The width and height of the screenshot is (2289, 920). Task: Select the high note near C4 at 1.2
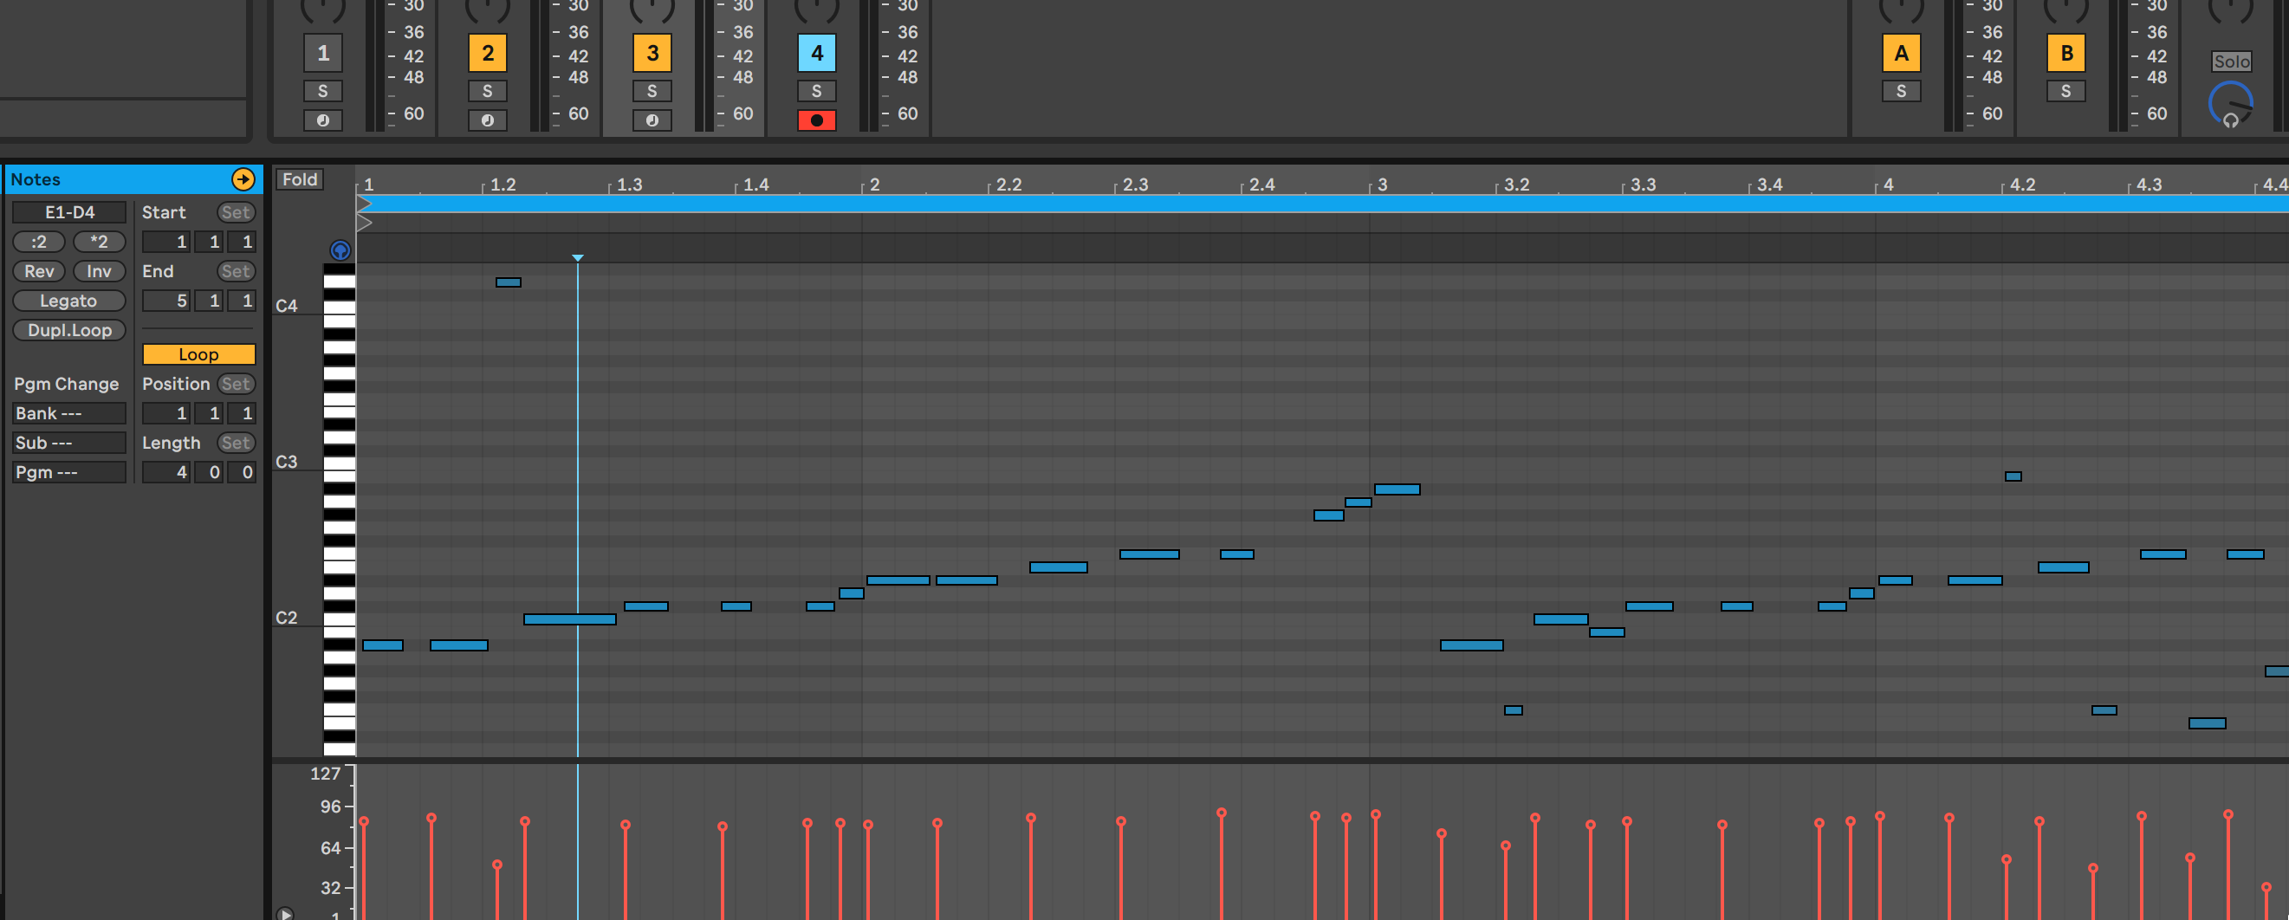pos(509,282)
